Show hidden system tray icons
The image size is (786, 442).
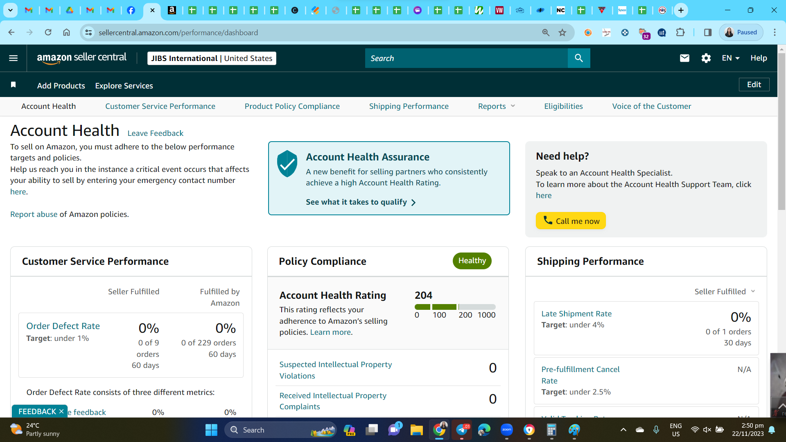623,430
